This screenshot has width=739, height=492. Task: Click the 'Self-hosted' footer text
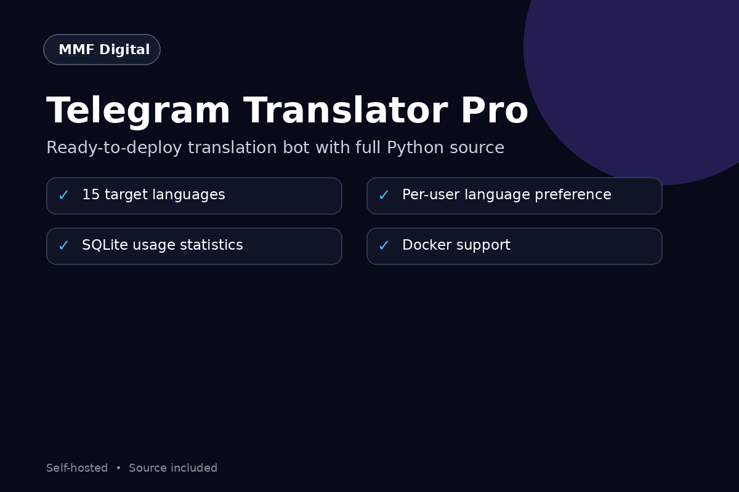point(77,468)
